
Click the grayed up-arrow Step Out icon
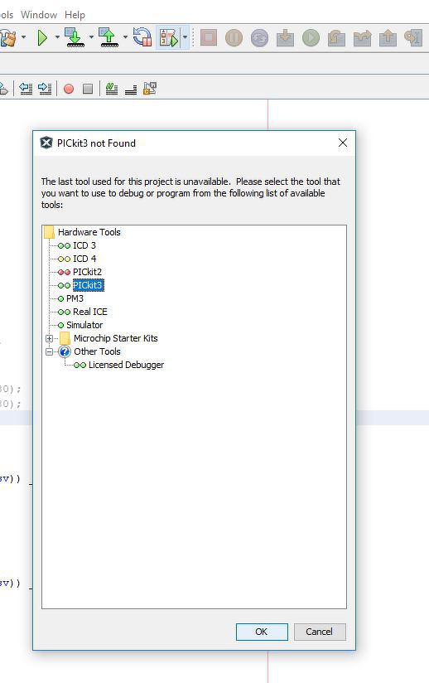click(388, 37)
